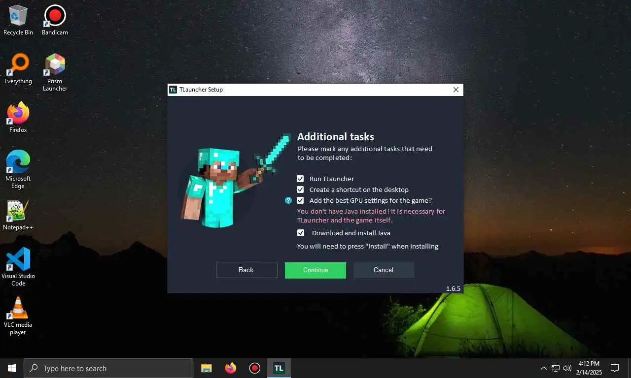Select the Microsoft Edge desktop shortcut
631x378 pixels.
click(18, 170)
